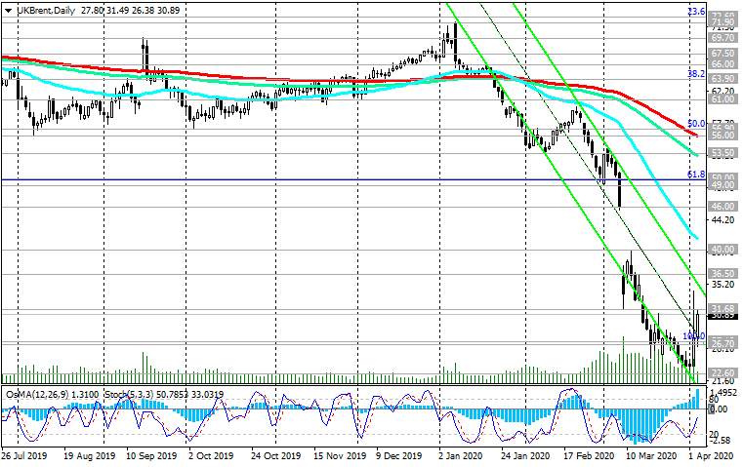The image size is (743, 467).
Task: Click the 1 Apr 2020 date label
Action: [x=712, y=455]
